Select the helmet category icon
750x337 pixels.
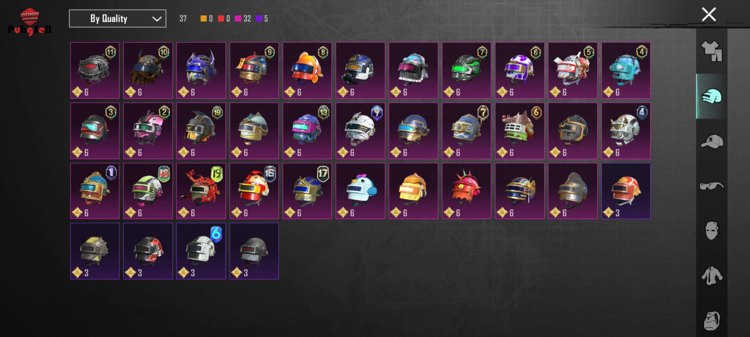pyautogui.click(x=712, y=96)
